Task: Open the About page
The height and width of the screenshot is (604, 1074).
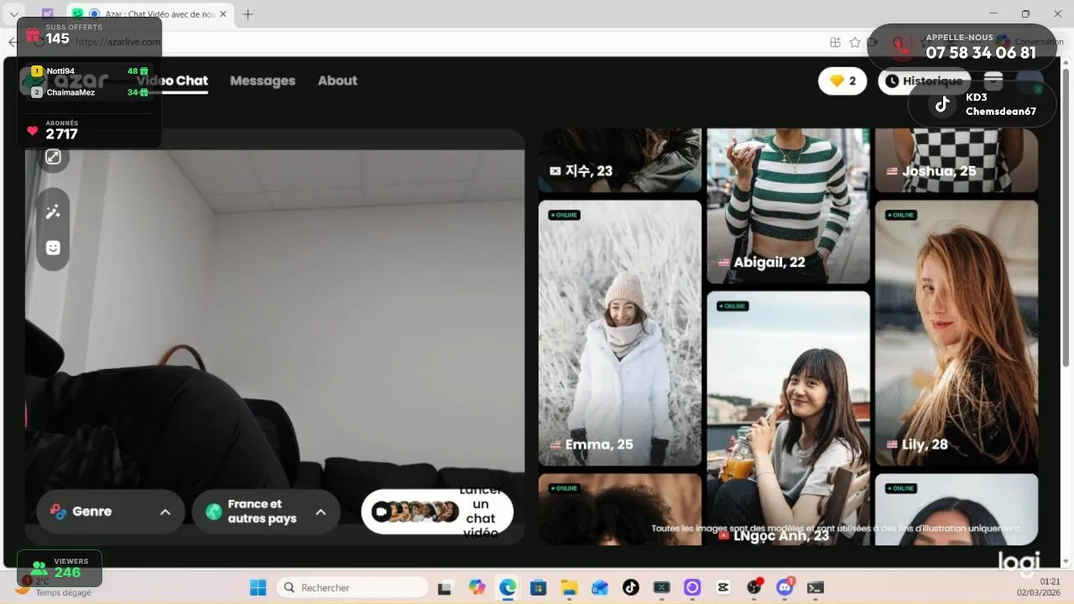Action: (337, 81)
